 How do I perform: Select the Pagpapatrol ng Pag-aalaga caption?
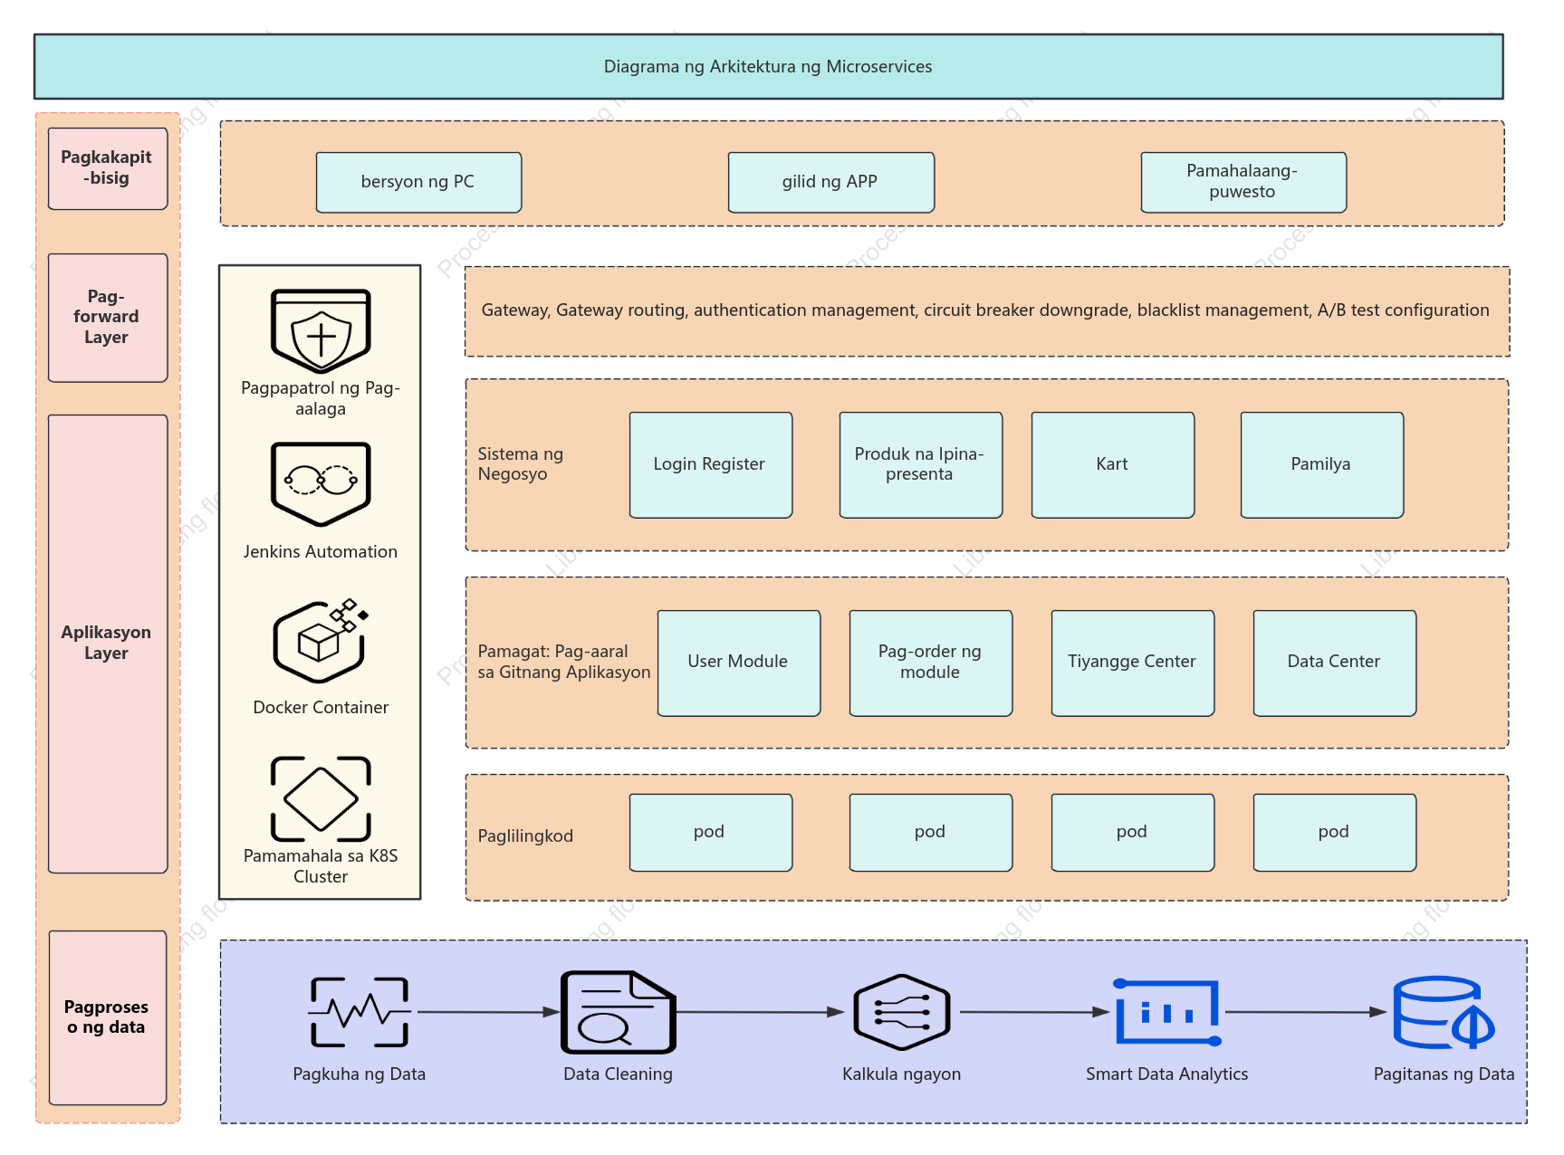pos(321,398)
